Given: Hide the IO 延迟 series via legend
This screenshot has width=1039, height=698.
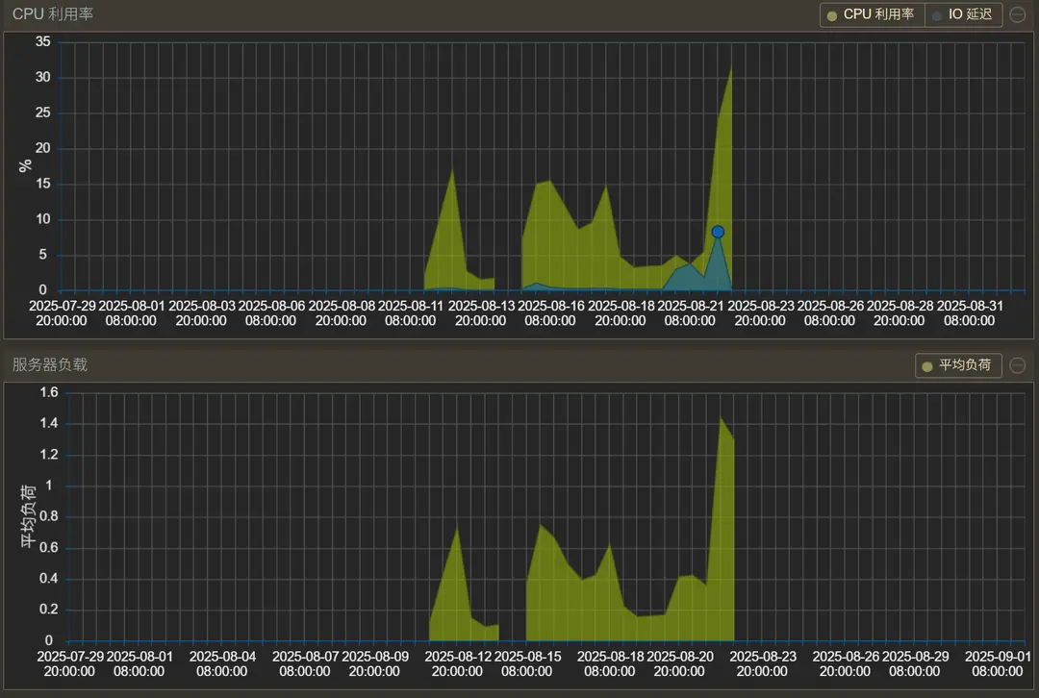Looking at the screenshot, I should [x=965, y=14].
